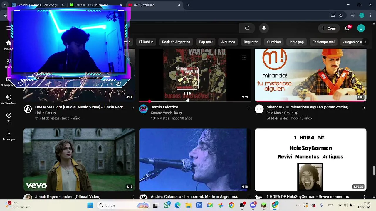Viewport: 376px width, 211px height.
Task: Filter by Pop rock chip
Action: pyautogui.click(x=206, y=42)
